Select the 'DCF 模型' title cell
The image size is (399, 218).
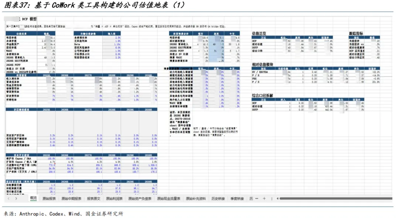[x=29, y=19]
